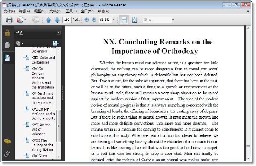
Task: Click the collaborate/share icon in toolbar
Action: pyautogui.click(x=20, y=20)
